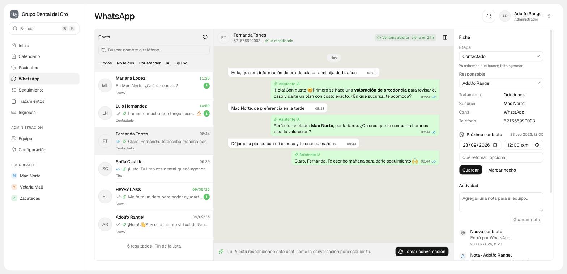Click the Mac Norte sucursal M icon
The height and width of the screenshot is (274, 567).
[x=14, y=176]
